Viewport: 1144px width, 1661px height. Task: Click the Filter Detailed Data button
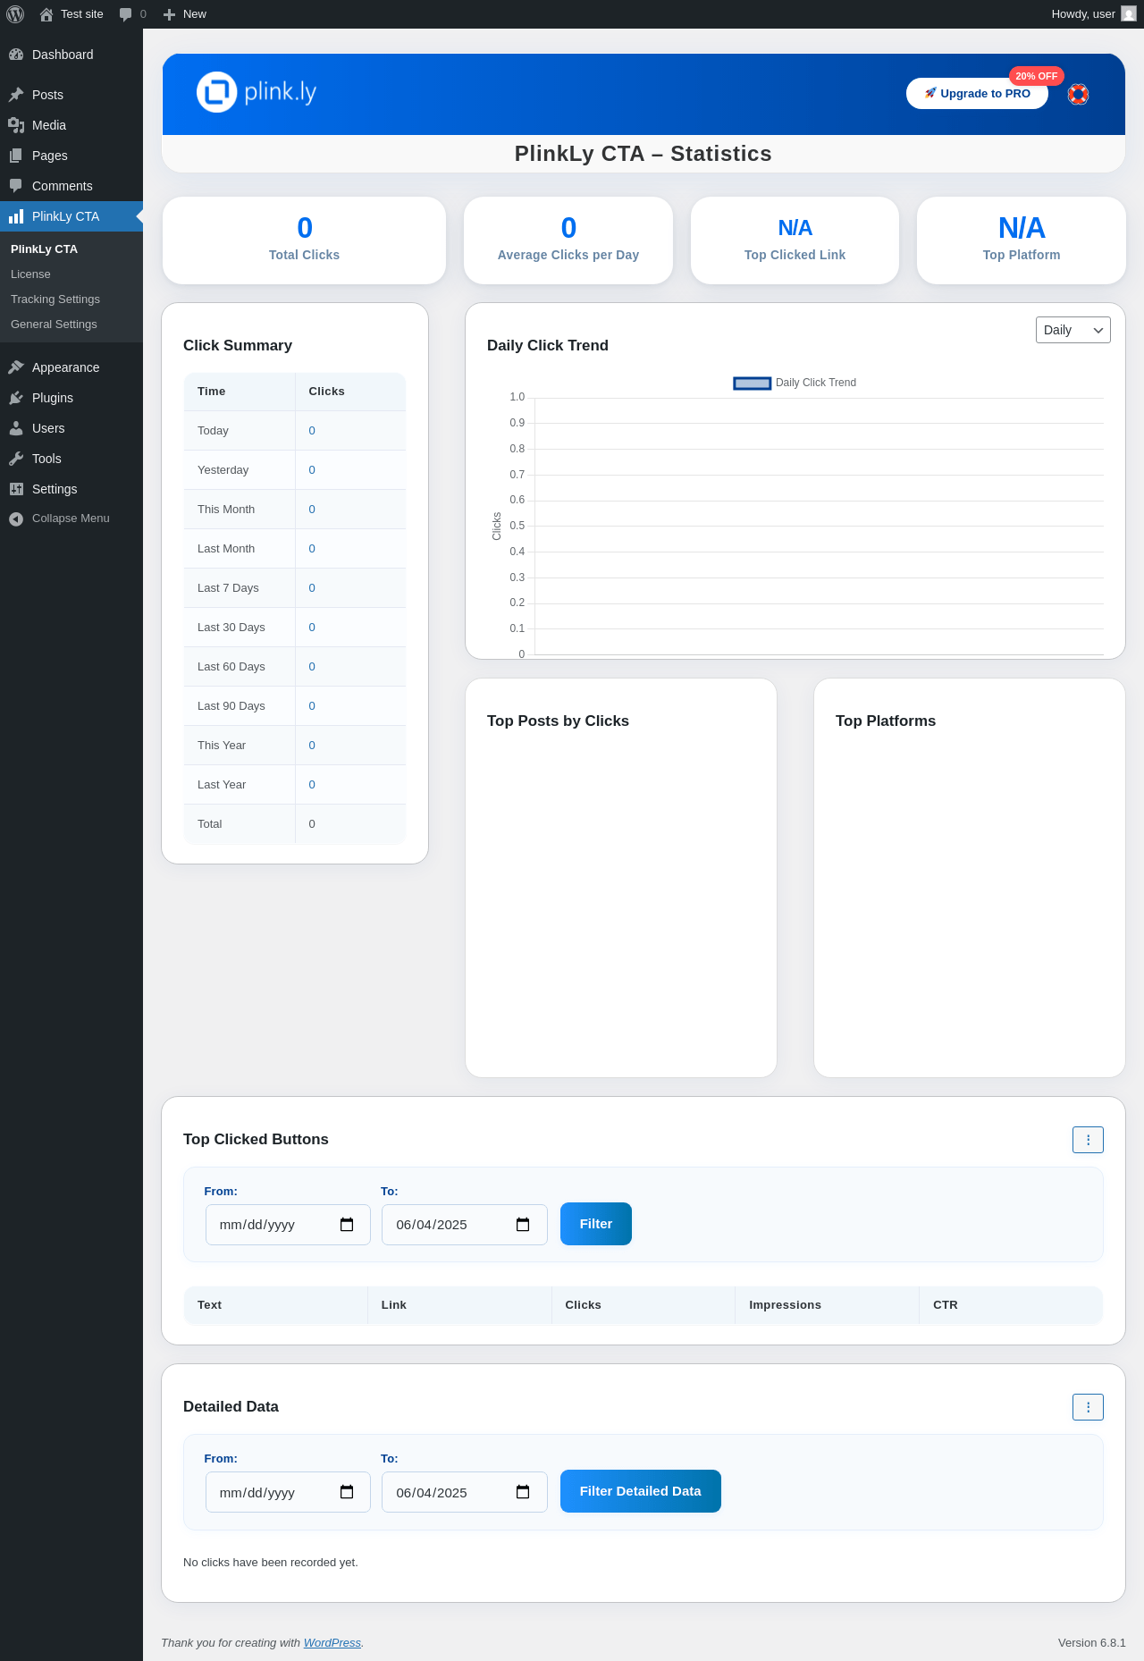641,1491
